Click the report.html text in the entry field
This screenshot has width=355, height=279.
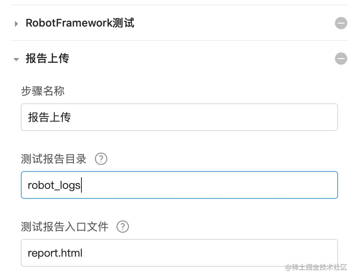pyautogui.click(x=55, y=253)
